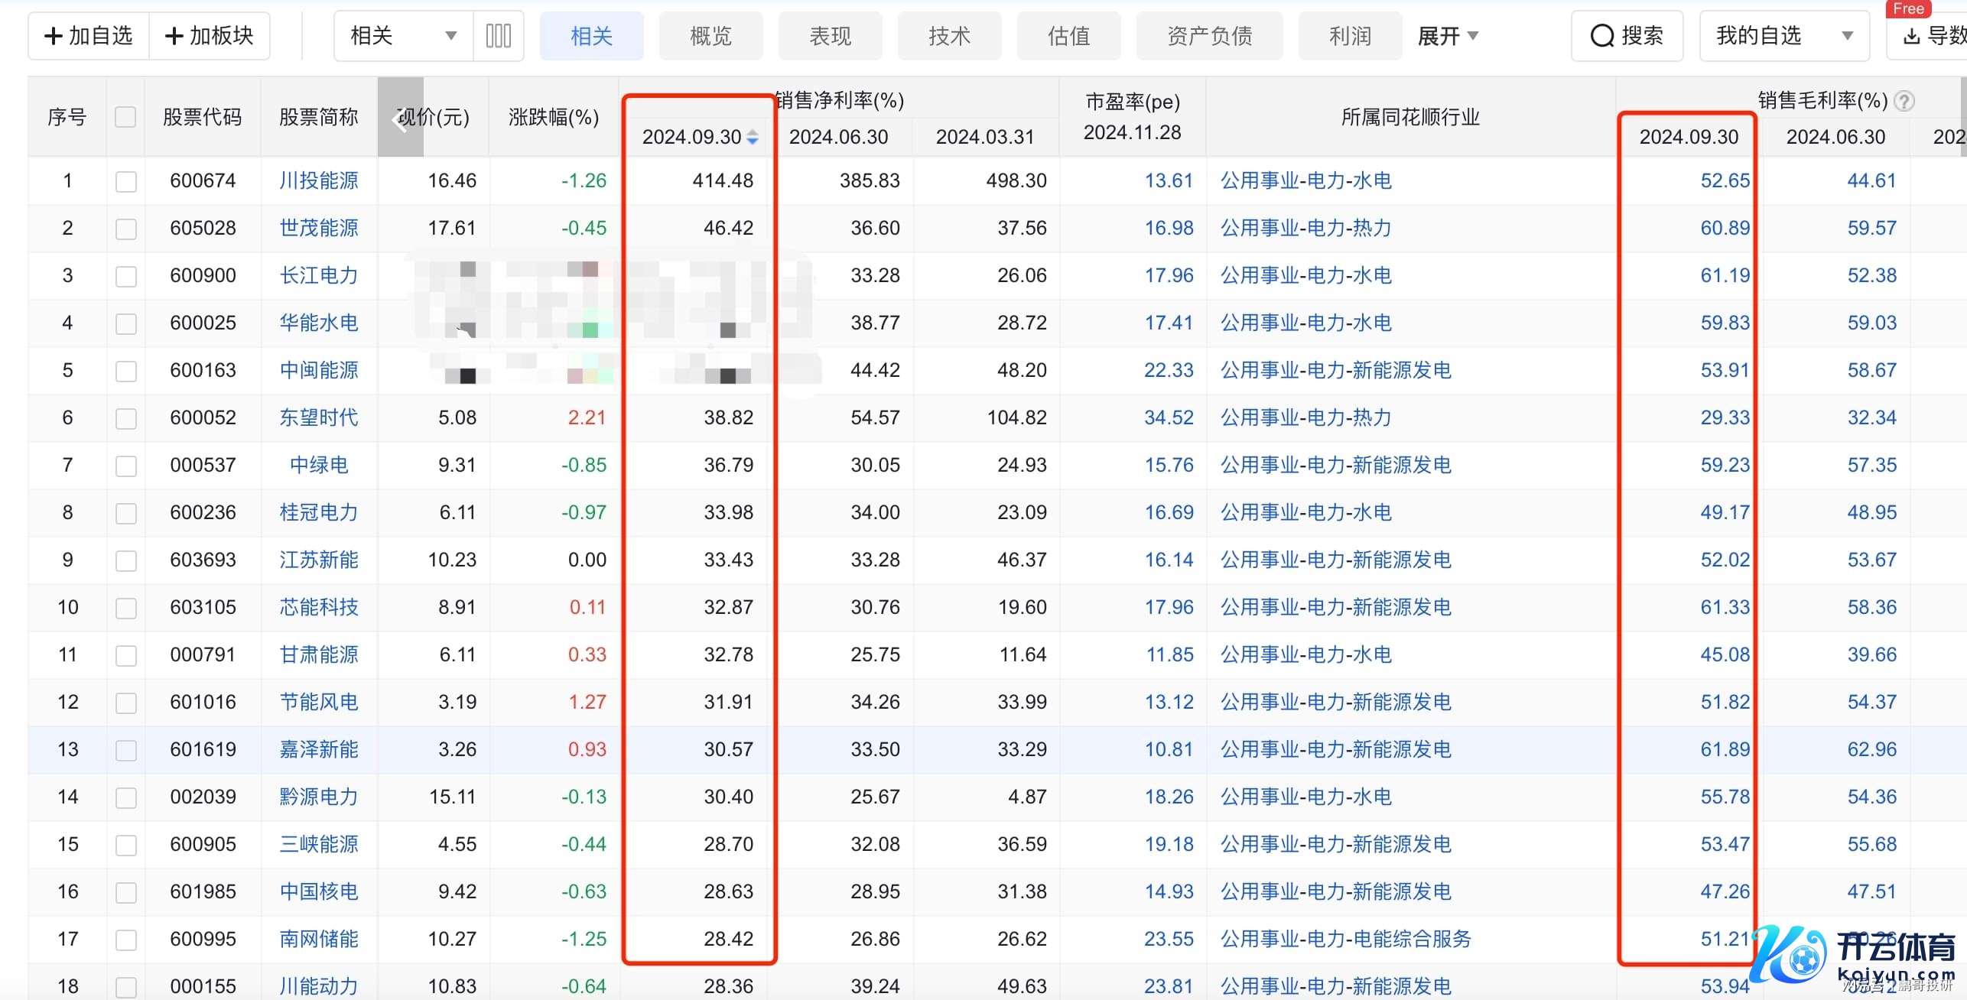
Task: Check the box for 川投能源 row
Action: pos(125,181)
